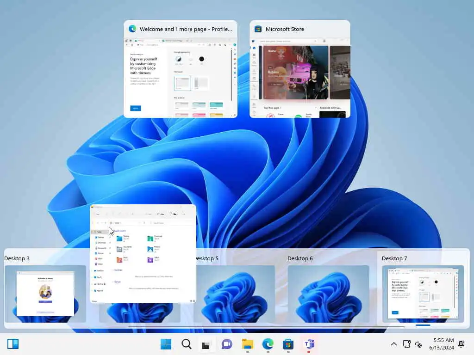Open the Widgets panel icon on taskbar
Viewport: 474px width, 355px height.
coord(13,344)
